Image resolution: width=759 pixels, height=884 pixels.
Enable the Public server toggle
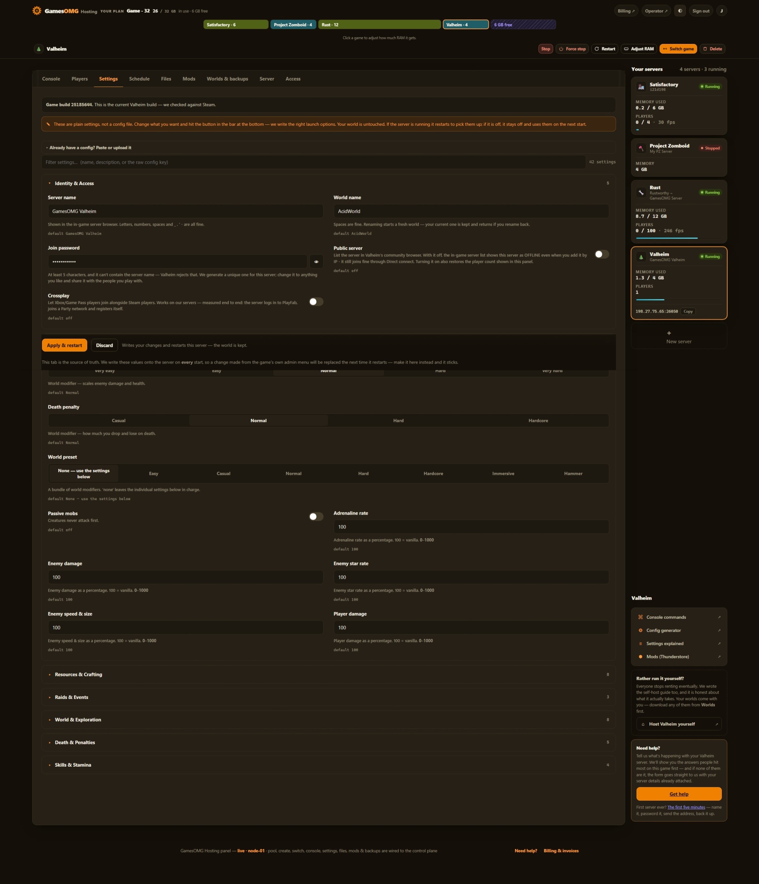coord(601,254)
